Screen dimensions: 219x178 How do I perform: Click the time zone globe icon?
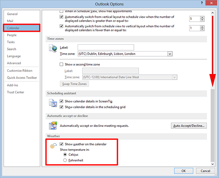coord(53,48)
